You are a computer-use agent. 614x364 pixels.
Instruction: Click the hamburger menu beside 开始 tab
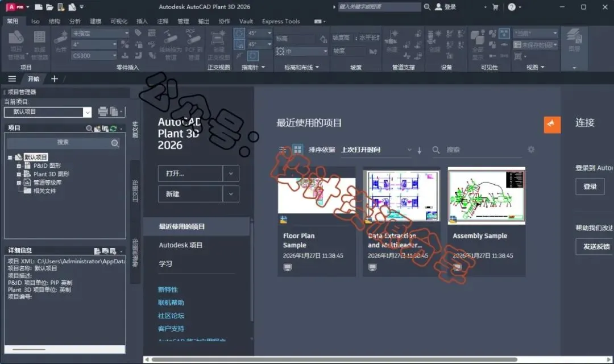click(x=12, y=78)
